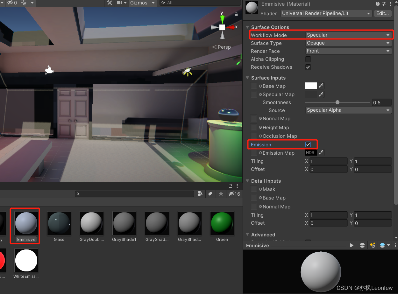This screenshot has width=398, height=294.
Task: Click the favorites star icon in Project panel
Action: pos(221,193)
